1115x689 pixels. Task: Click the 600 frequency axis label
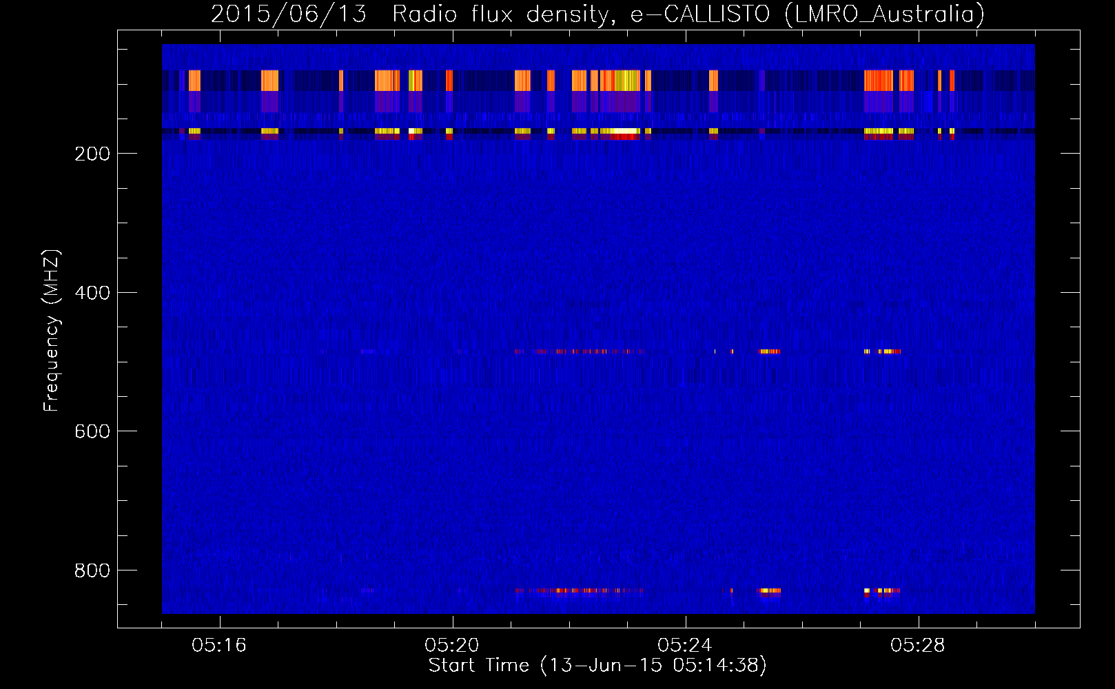point(92,431)
